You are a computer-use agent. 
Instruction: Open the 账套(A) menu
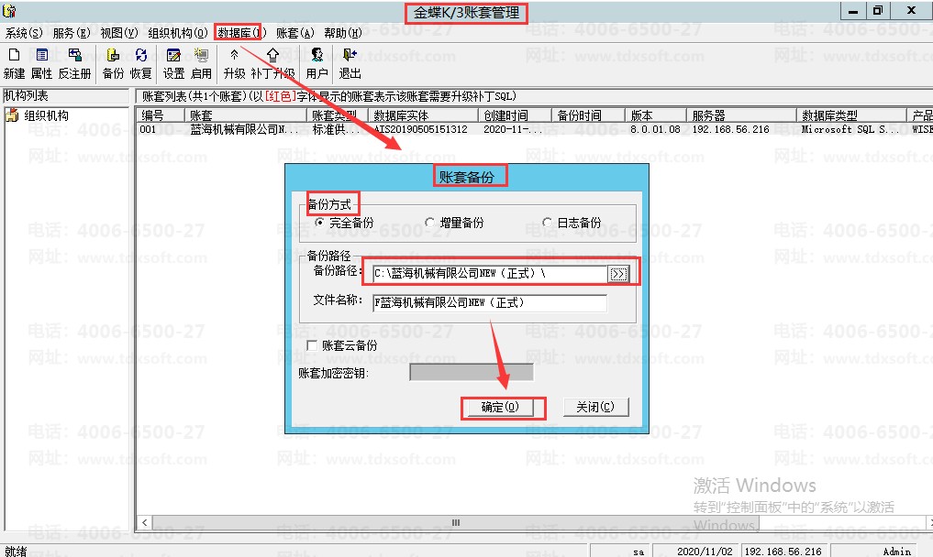(295, 33)
